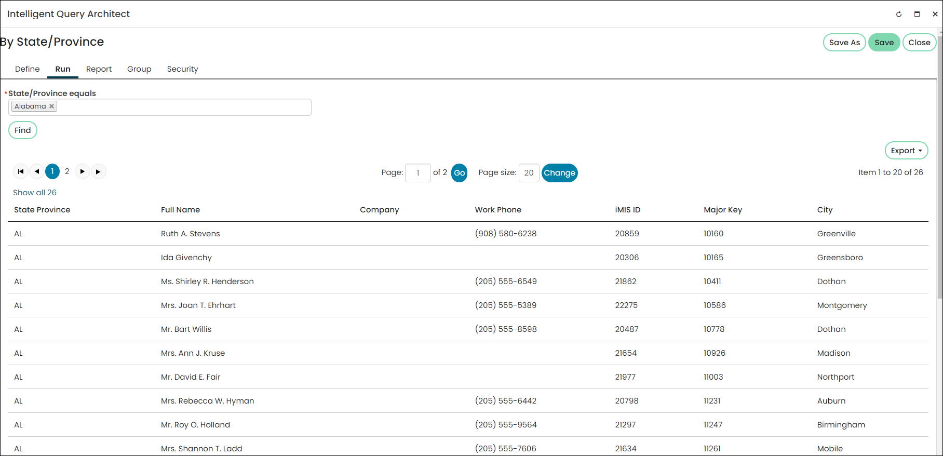
Task: Click the Close button next to Save
Action: coord(919,43)
